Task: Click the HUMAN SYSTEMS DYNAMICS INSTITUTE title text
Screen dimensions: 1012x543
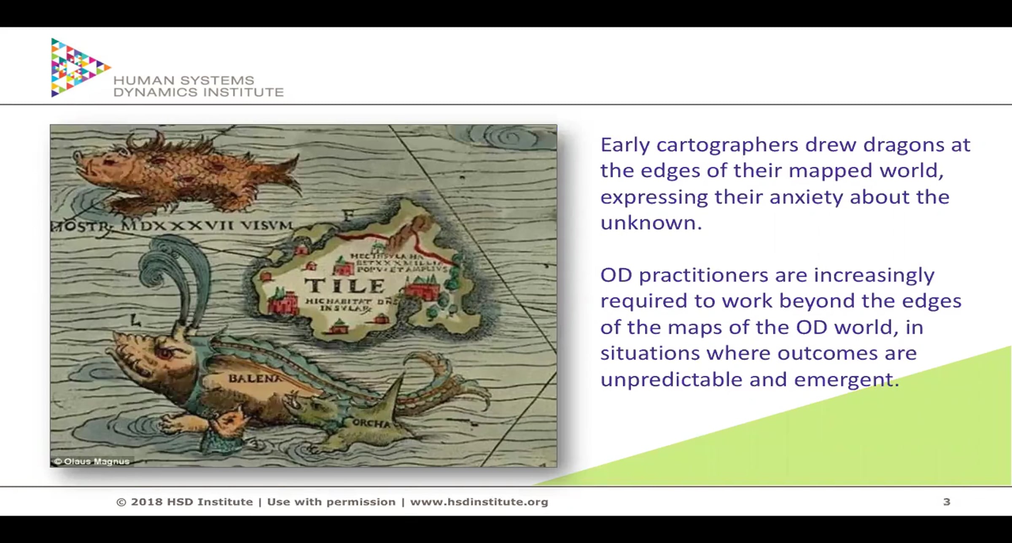Action: click(x=198, y=86)
